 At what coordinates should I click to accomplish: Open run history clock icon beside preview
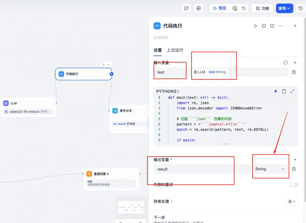click(x=235, y=8)
